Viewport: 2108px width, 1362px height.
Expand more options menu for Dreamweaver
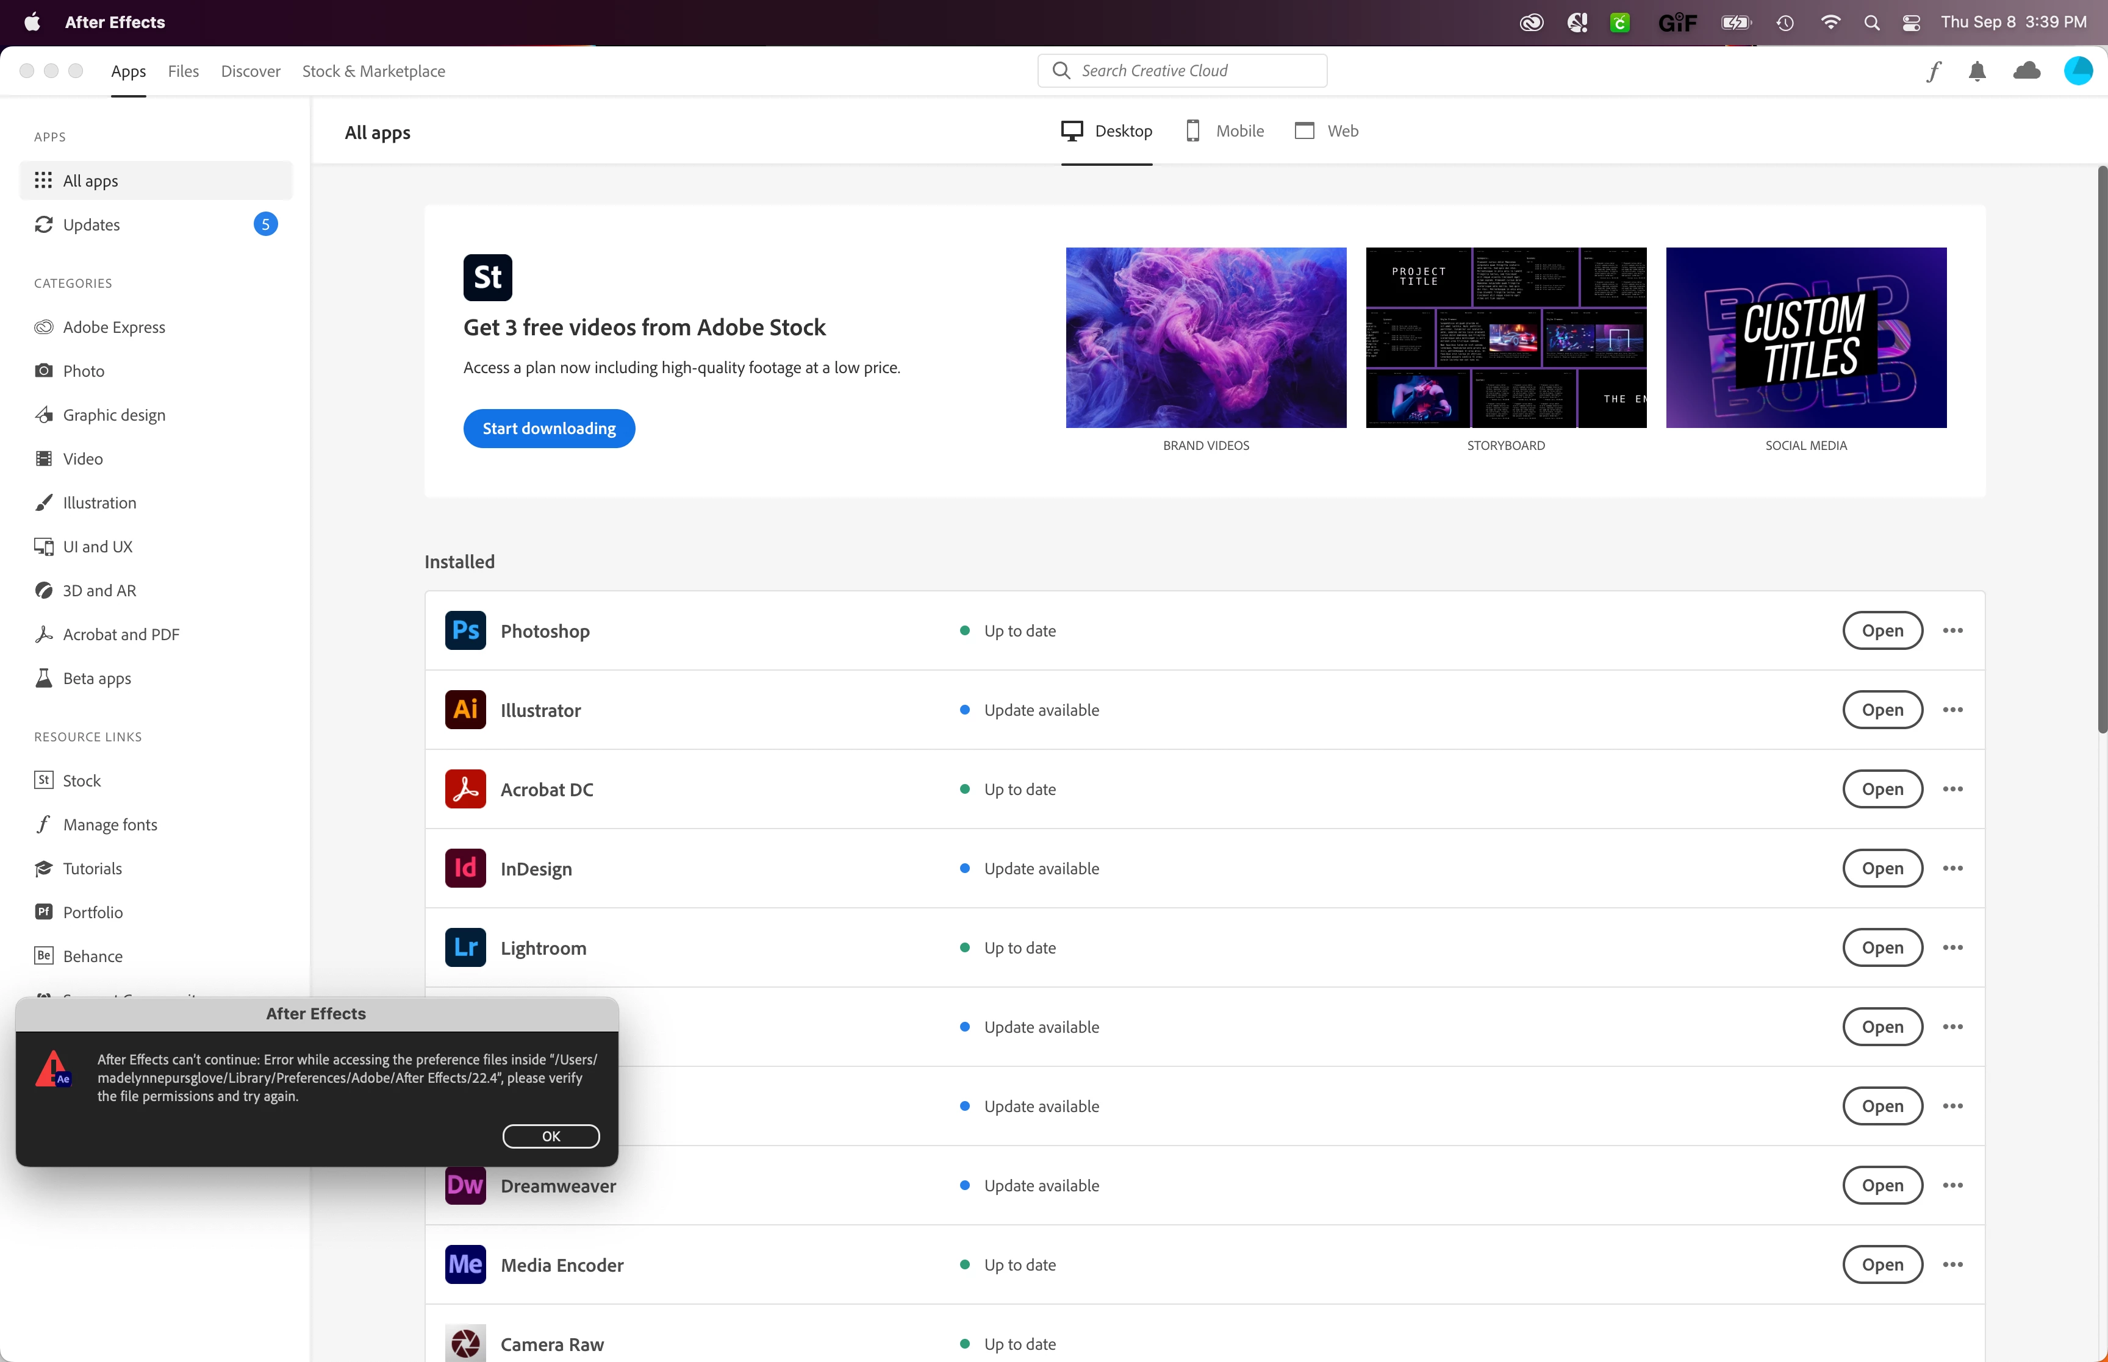point(1952,1185)
